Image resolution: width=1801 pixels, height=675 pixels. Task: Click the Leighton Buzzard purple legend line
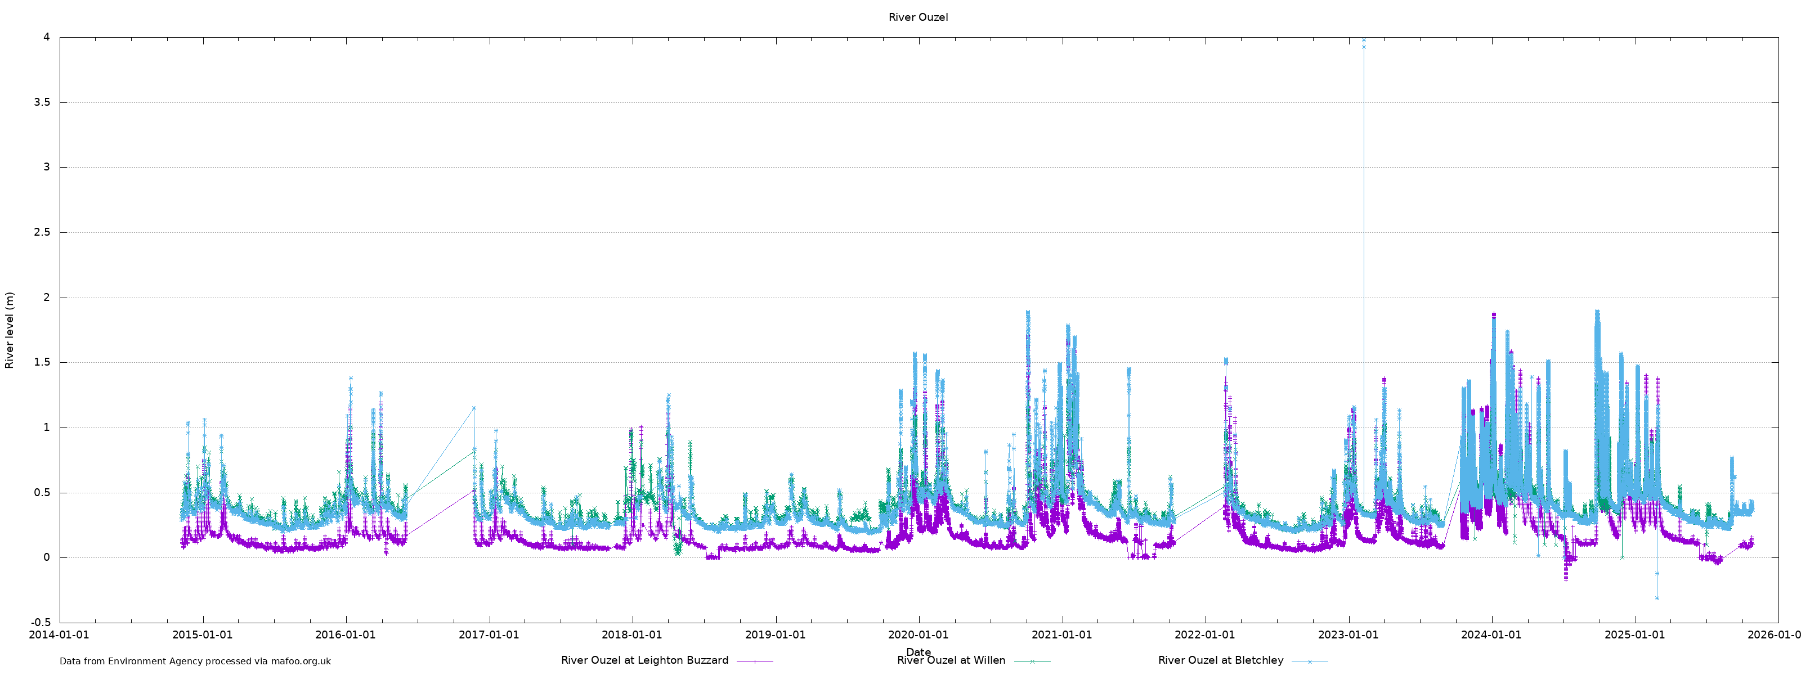tap(754, 661)
